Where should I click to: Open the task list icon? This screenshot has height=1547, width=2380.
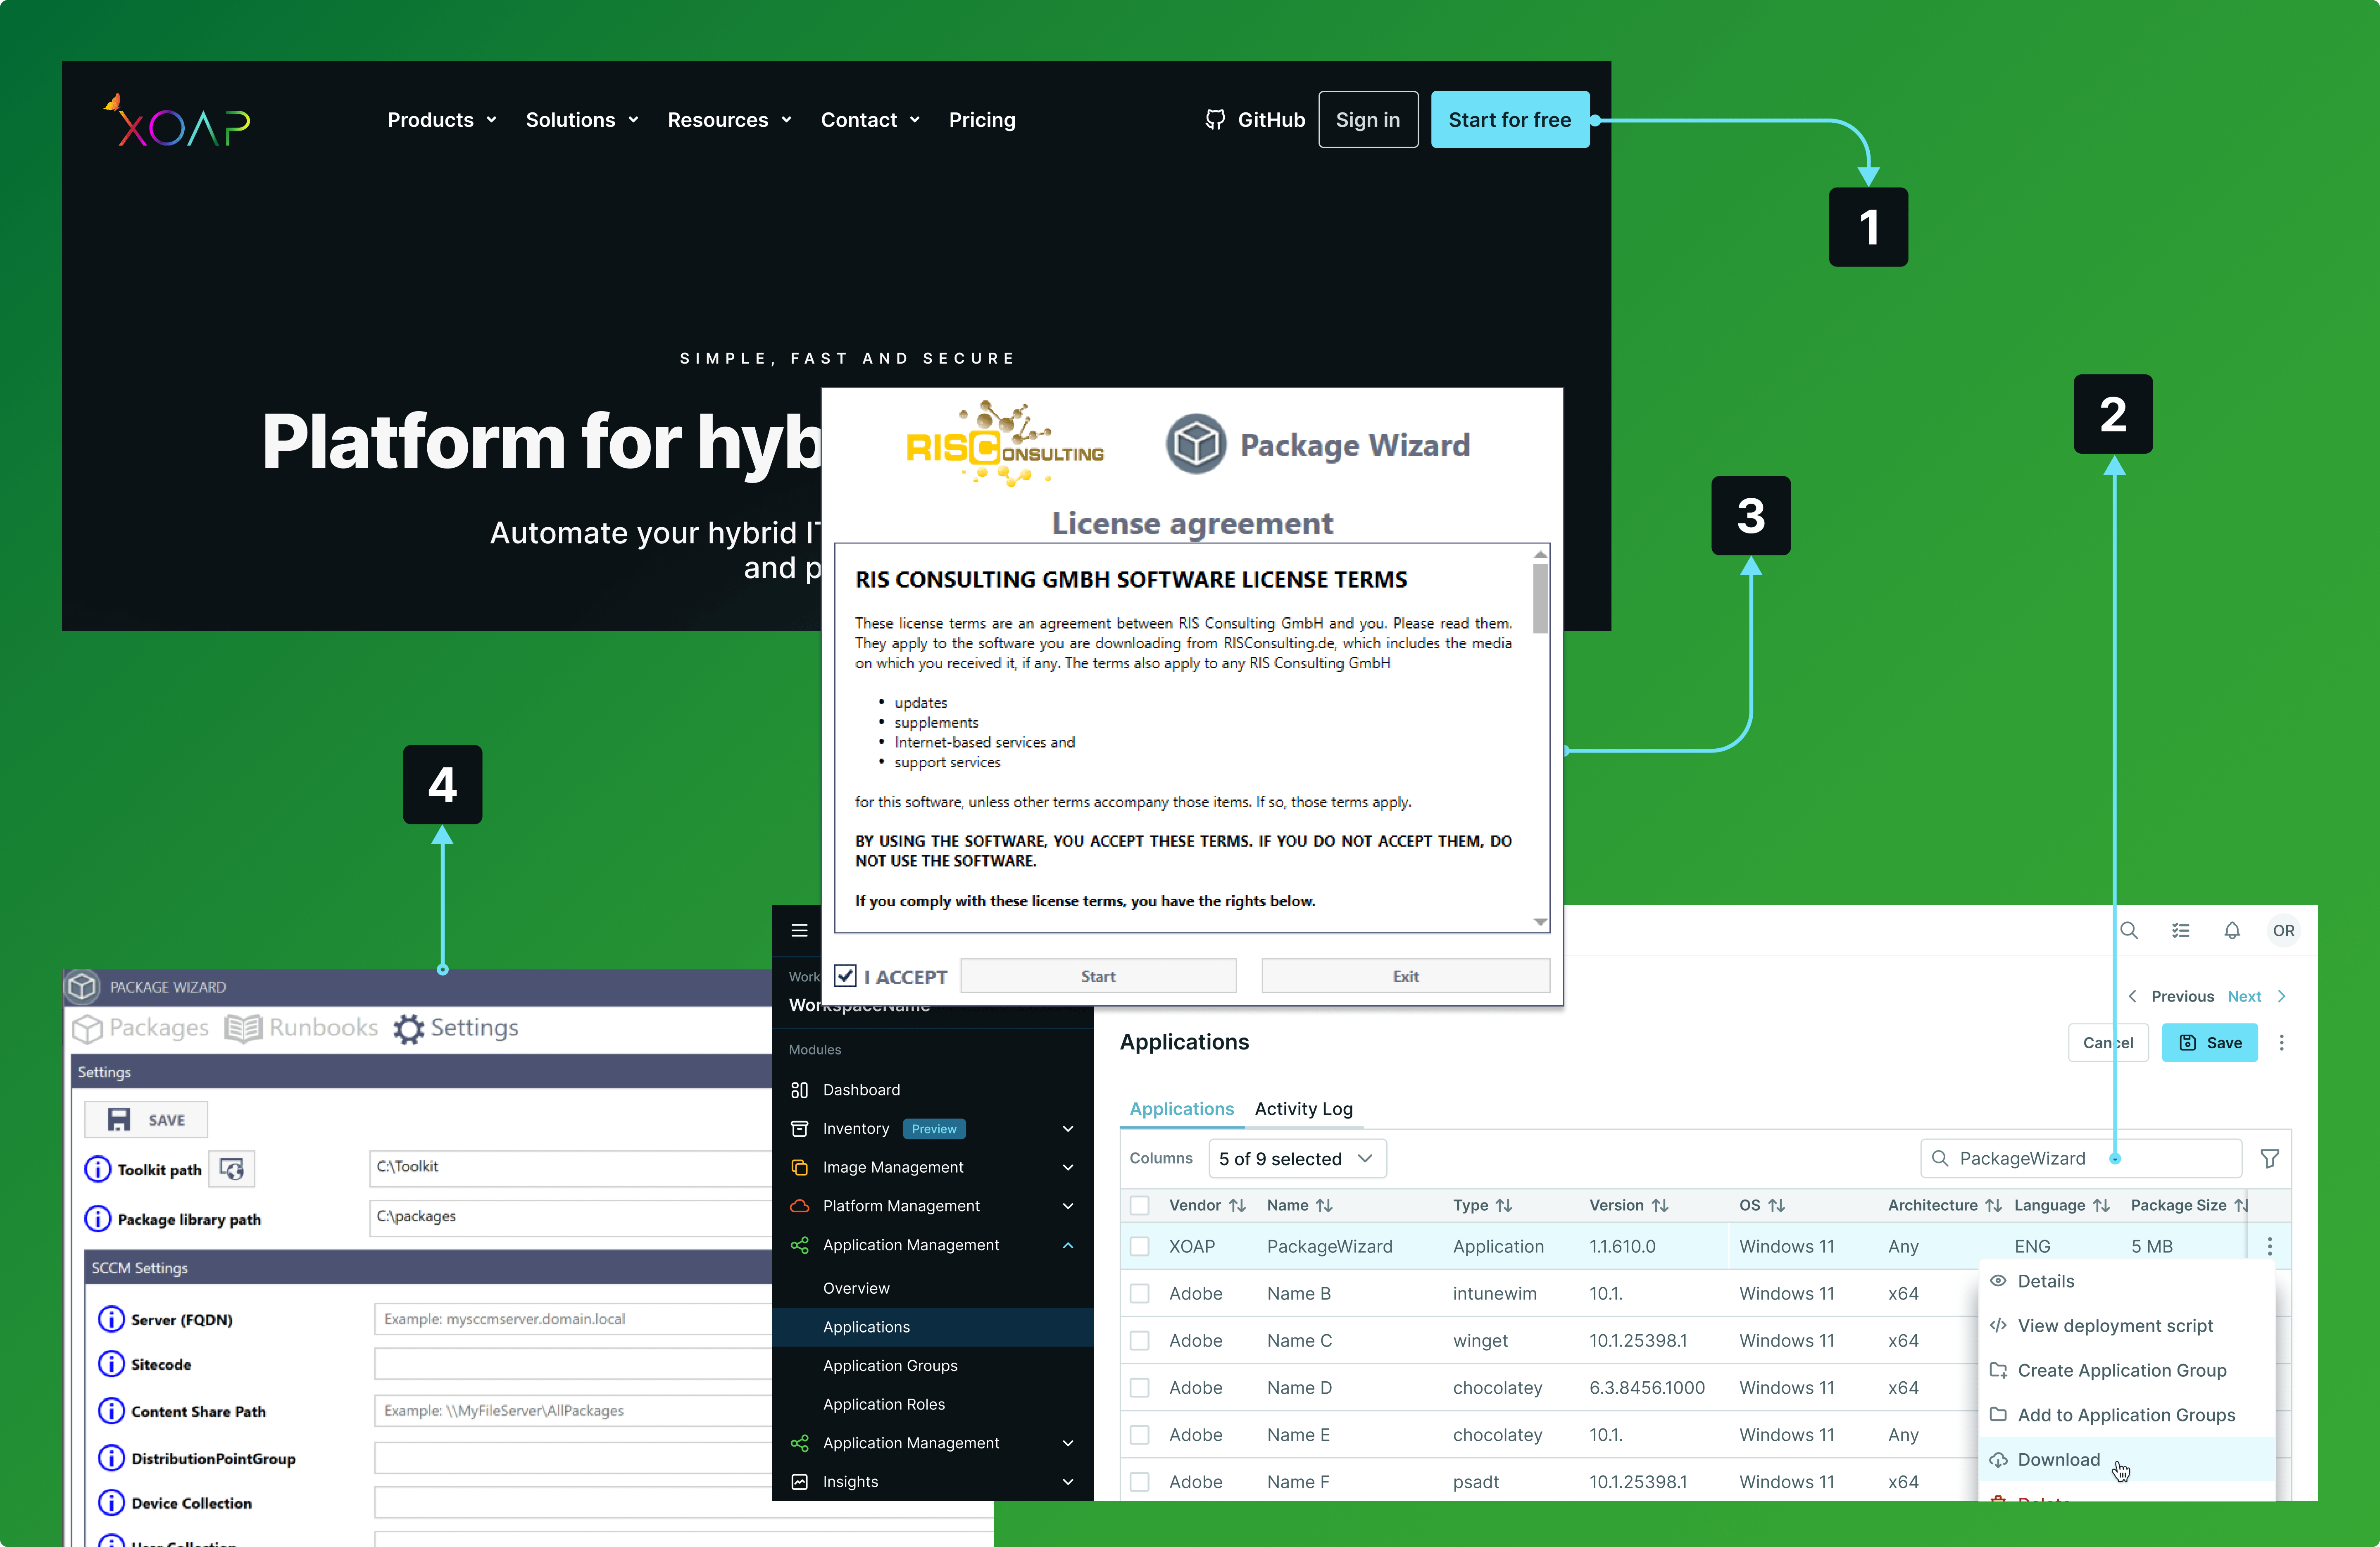point(2181,930)
